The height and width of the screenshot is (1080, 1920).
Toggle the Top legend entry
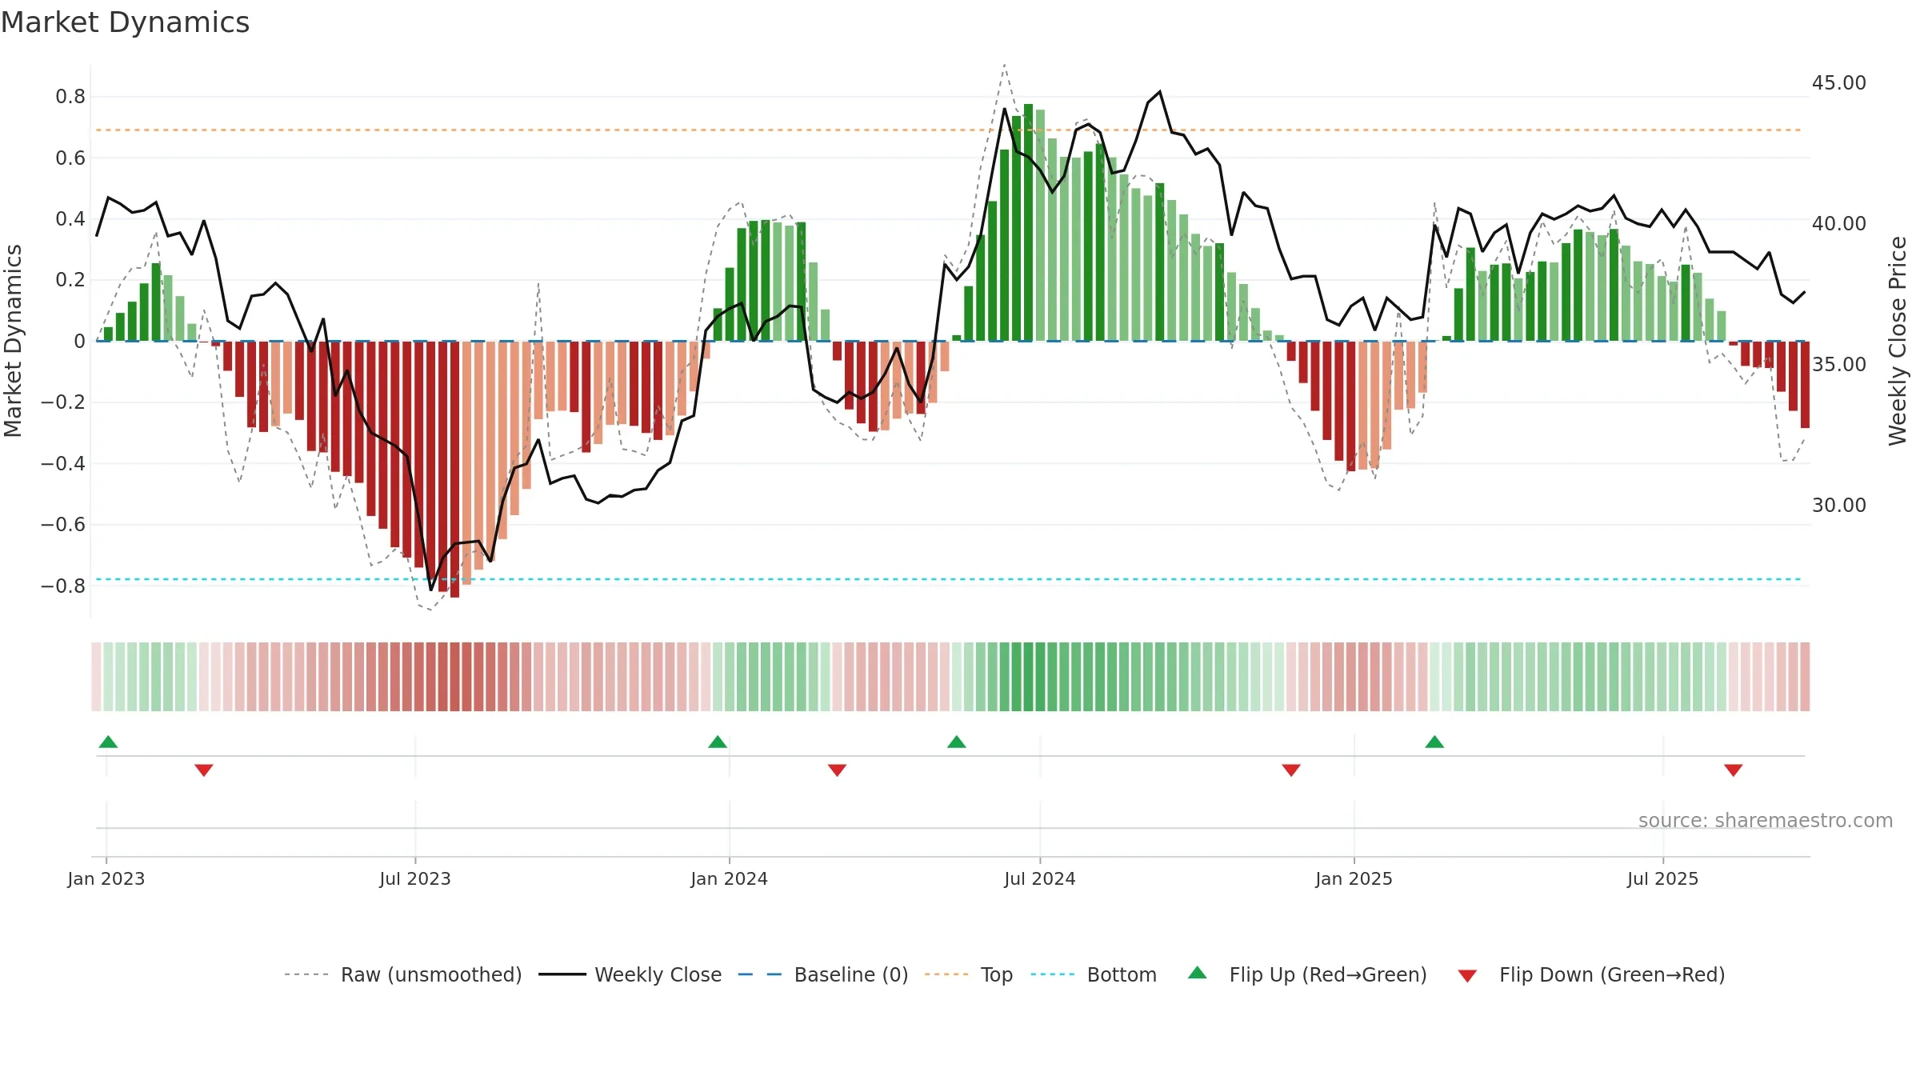tap(969, 974)
